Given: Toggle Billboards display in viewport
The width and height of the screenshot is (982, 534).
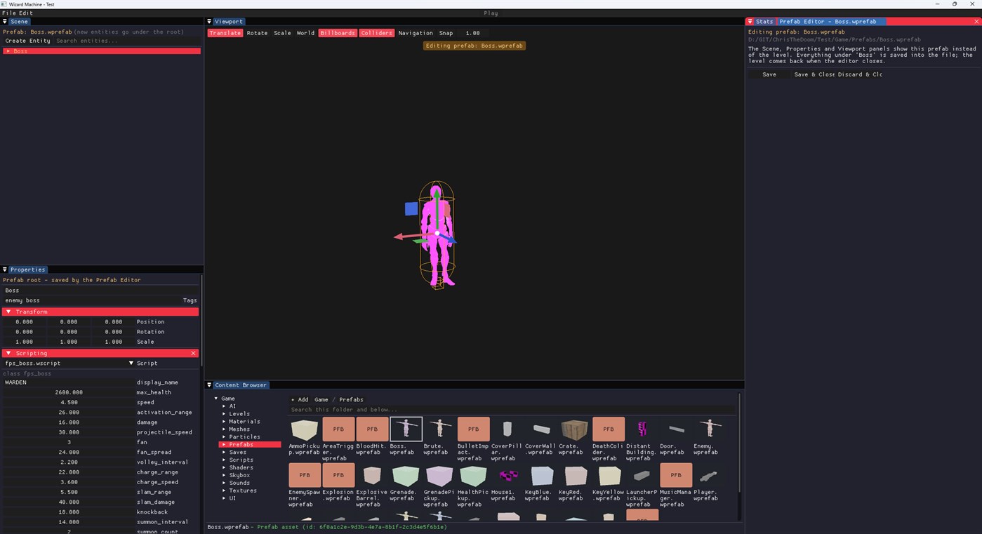Looking at the screenshot, I should click(x=338, y=33).
